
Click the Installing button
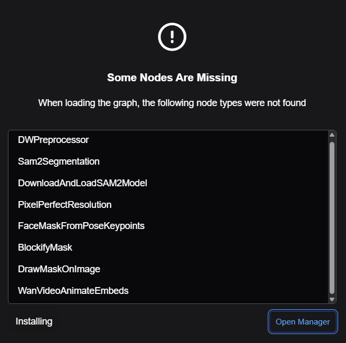pos(34,321)
